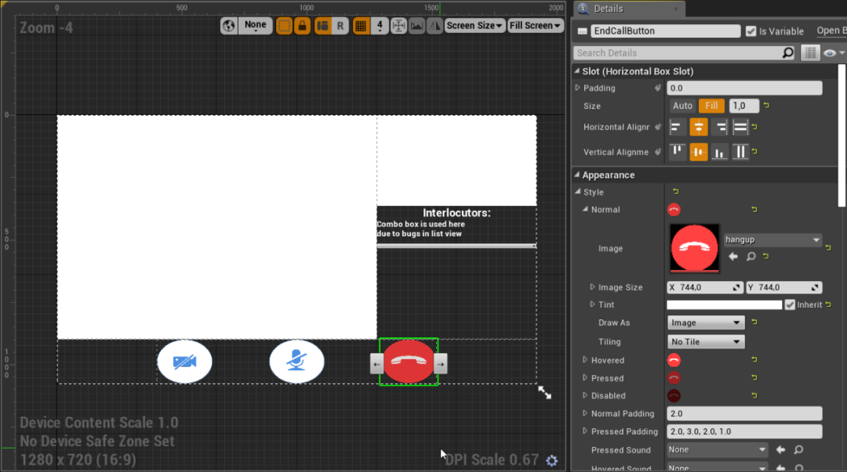
Task: Use browse-to-asset magnifier under hangup image
Action: 751,257
